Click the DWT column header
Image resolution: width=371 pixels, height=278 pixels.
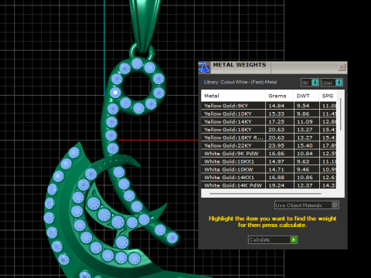click(x=306, y=96)
